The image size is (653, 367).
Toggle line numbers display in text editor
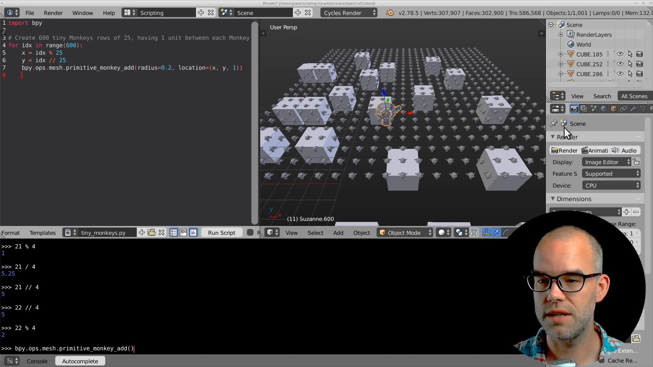[174, 233]
